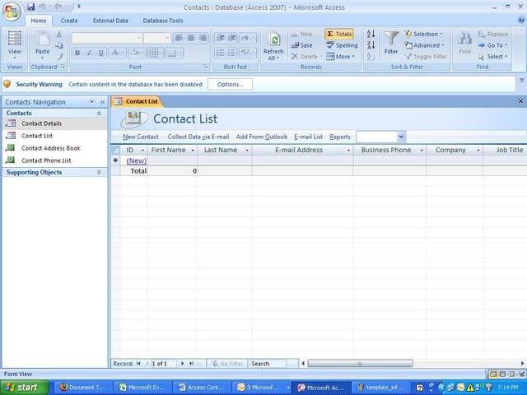
Task: Open the Office Button menu
Action: click(12, 12)
